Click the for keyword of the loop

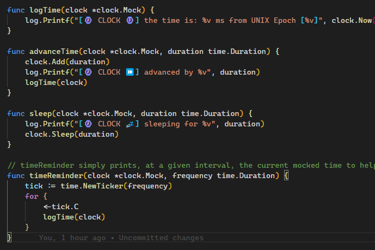32,197
